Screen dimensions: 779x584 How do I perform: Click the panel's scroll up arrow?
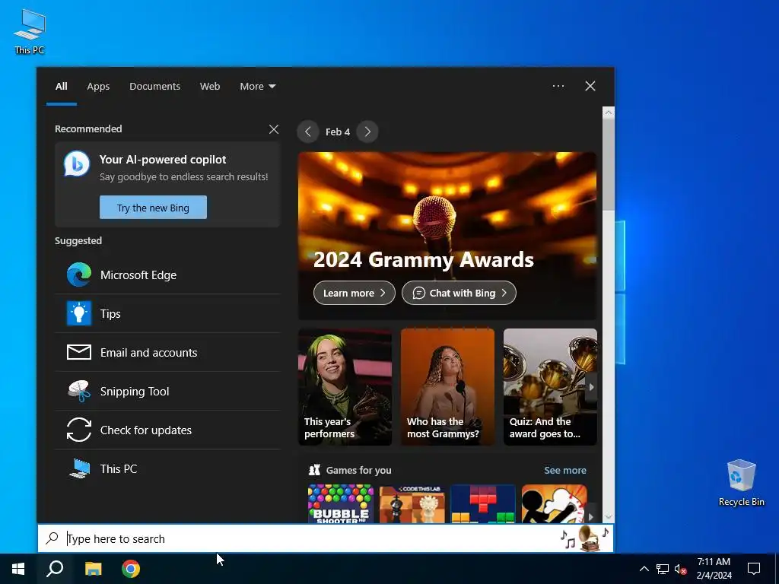pyautogui.click(x=609, y=113)
